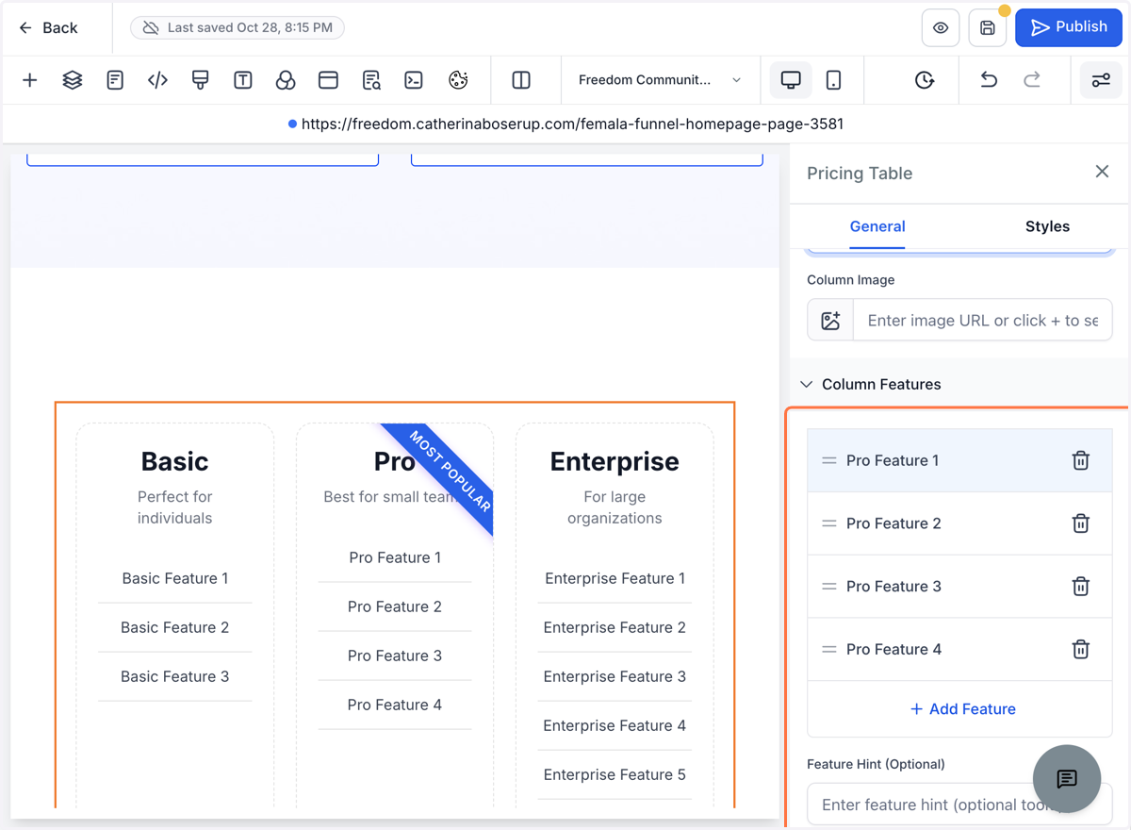
Task: Open the typography T icon
Action: (x=243, y=80)
